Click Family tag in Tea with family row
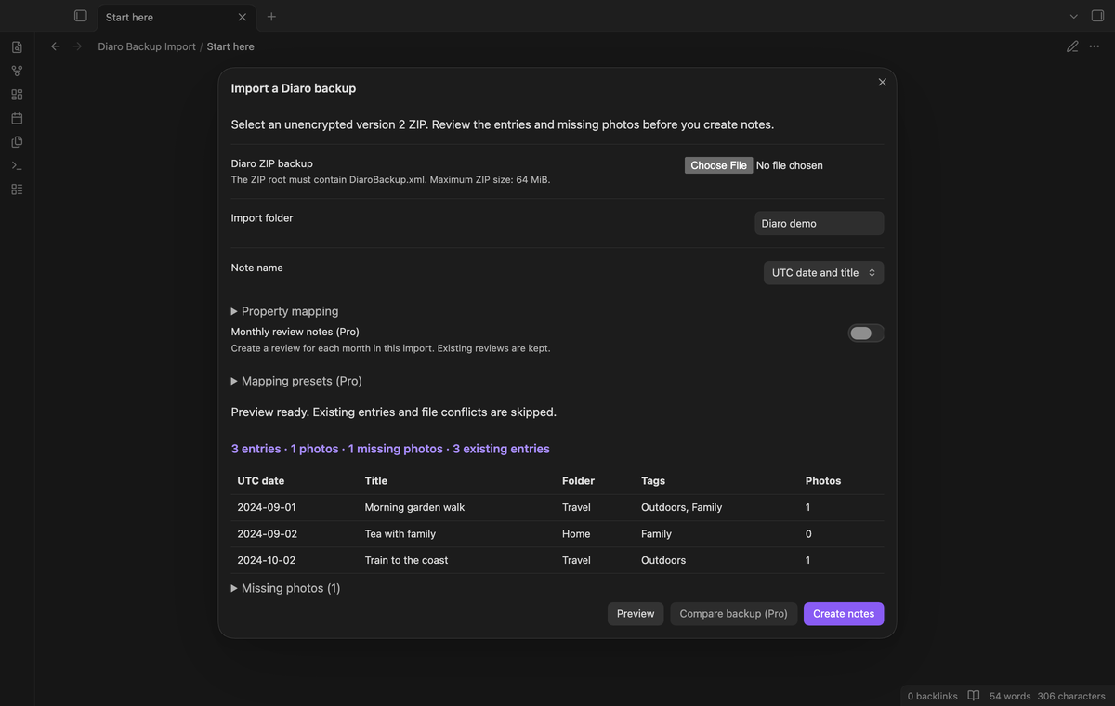 click(657, 534)
